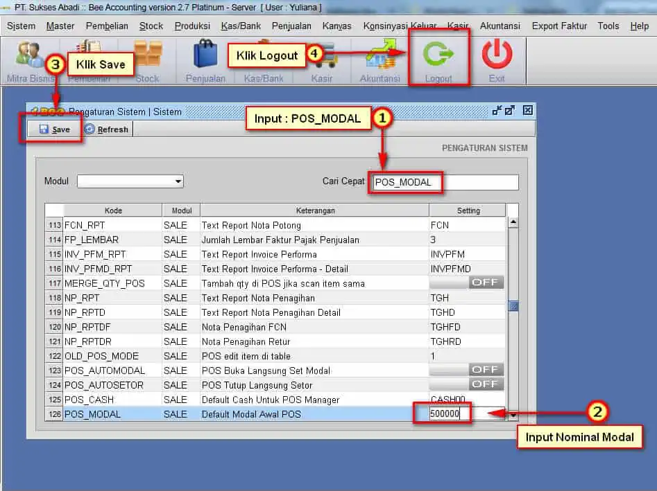This screenshot has height=491, width=657.
Task: Open the Kanvas menu
Action: pos(337,26)
